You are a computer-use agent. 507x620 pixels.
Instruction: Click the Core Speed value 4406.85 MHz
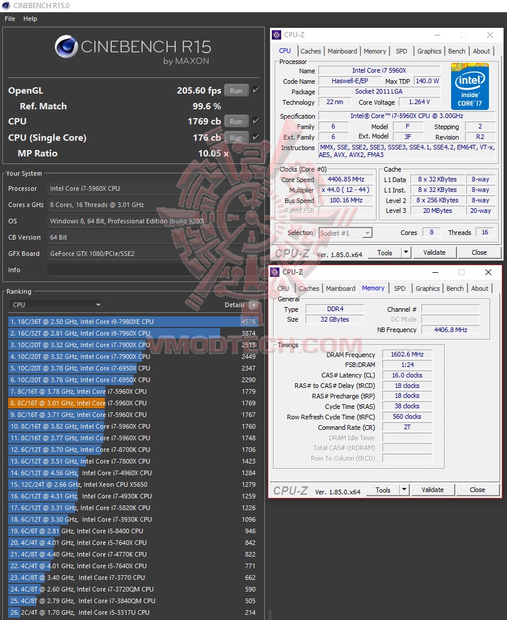[346, 179]
